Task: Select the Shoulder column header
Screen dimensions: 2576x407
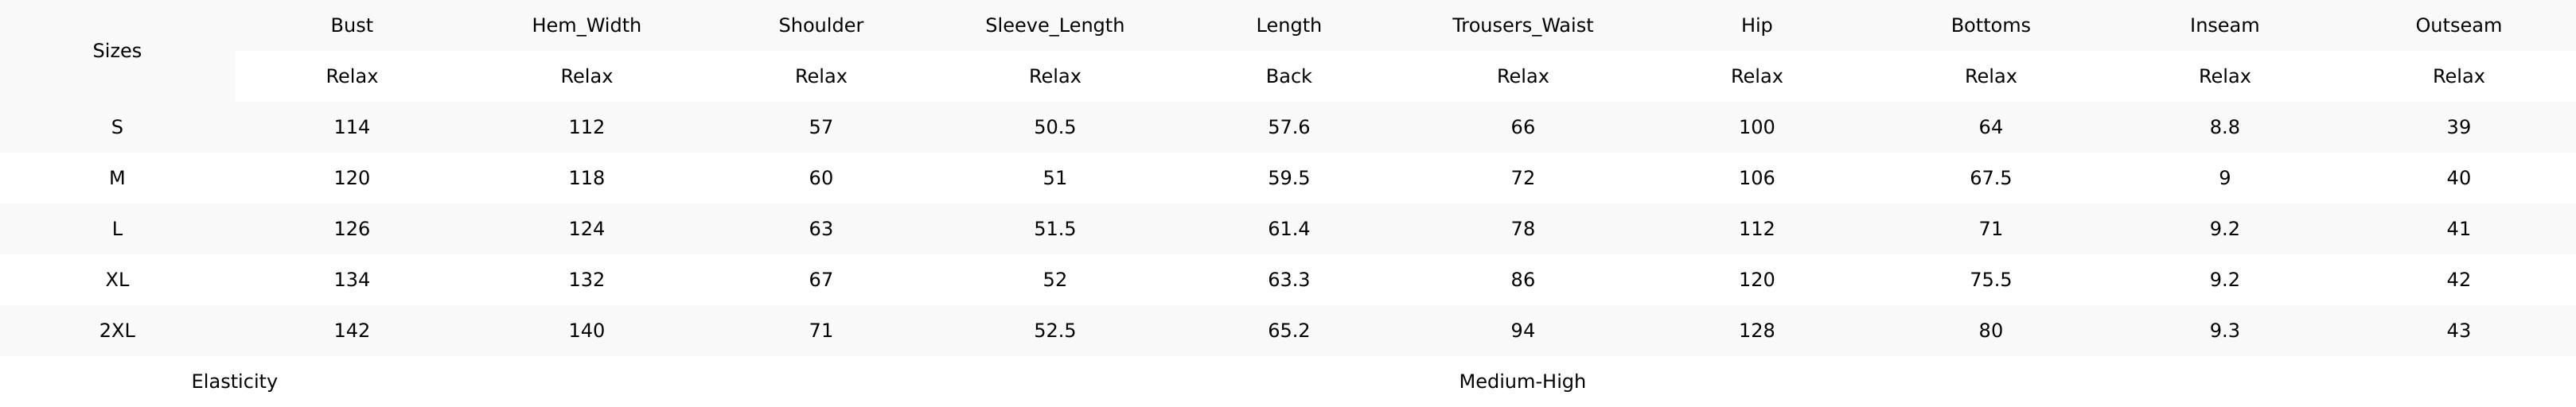Action: tap(821, 26)
